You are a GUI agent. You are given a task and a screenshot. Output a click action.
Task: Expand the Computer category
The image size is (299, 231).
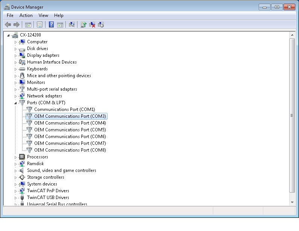point(15,42)
